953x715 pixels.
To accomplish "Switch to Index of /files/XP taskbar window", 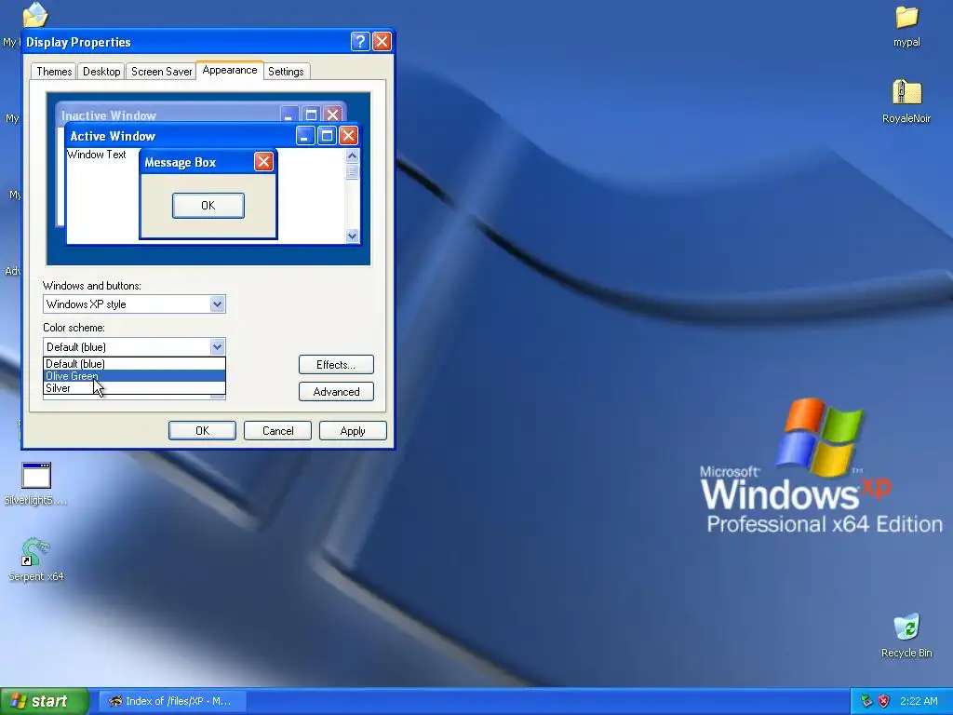I will coord(172,701).
